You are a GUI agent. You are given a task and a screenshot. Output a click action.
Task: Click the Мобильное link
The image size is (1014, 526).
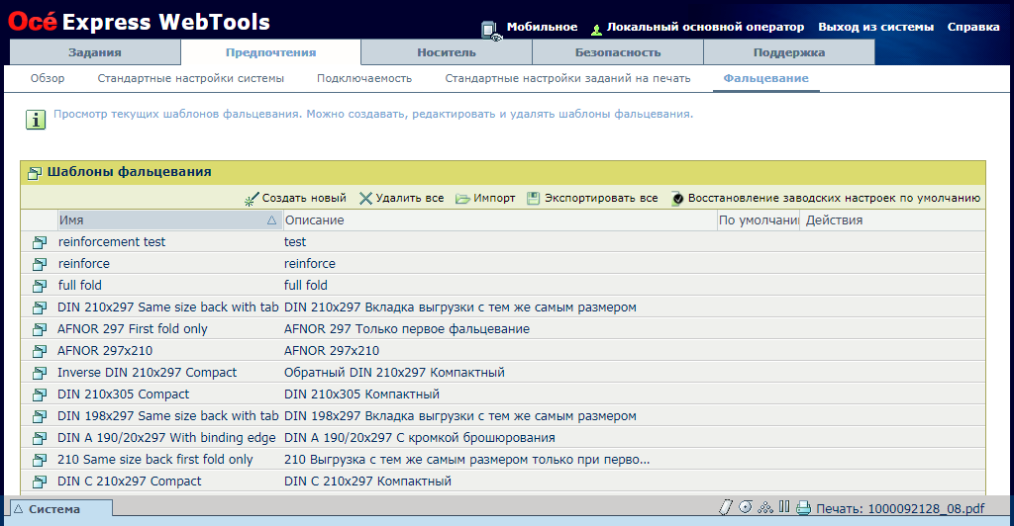[x=542, y=27]
